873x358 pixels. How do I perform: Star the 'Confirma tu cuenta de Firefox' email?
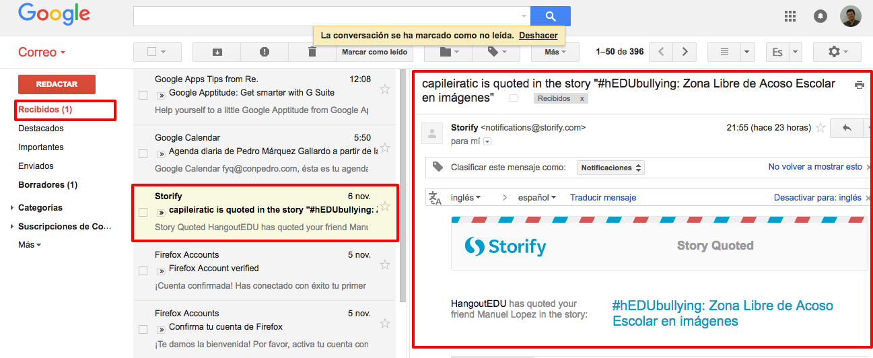pos(385,323)
